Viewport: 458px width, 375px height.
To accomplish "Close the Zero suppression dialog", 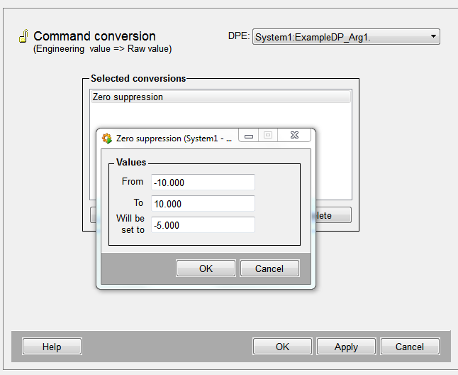I will coord(294,135).
